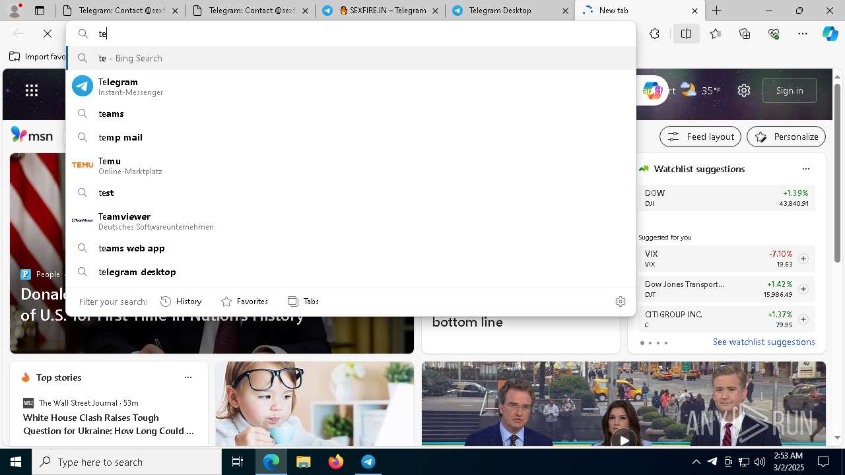Select the 'temp mail' search suggestion
The image size is (845, 475).
point(351,137)
